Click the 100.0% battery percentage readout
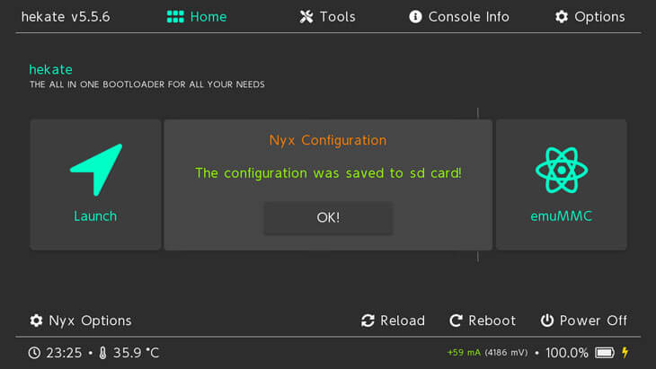Image resolution: width=656 pixels, height=369 pixels. (566, 353)
